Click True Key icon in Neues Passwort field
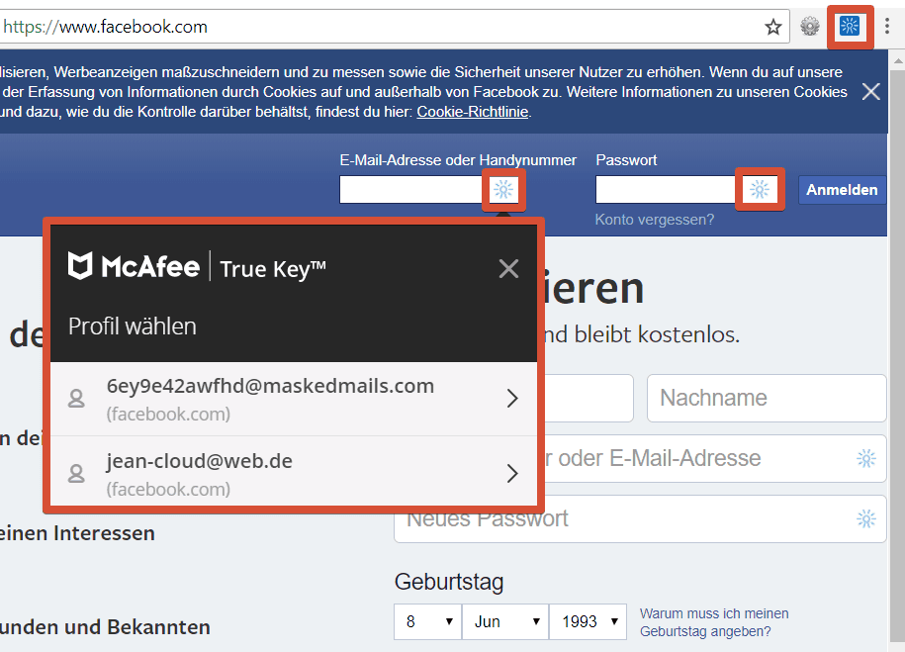 (866, 518)
